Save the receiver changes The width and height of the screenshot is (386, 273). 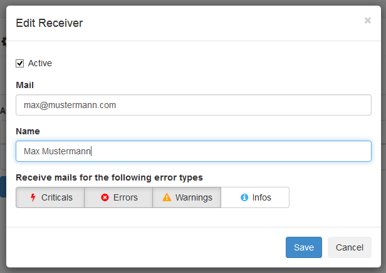304,247
